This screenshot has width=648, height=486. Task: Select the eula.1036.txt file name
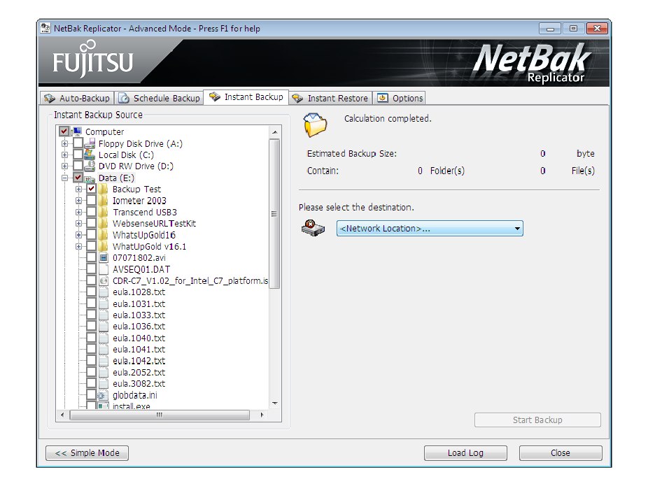click(139, 326)
